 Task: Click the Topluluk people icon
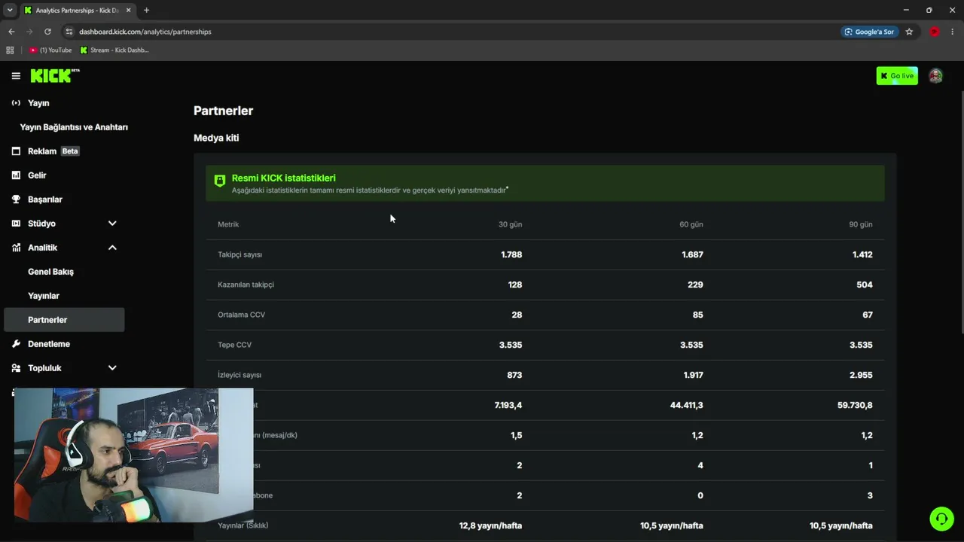coord(16,368)
